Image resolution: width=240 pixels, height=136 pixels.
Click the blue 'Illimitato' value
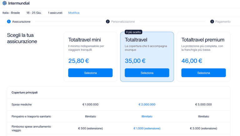pos(147,116)
